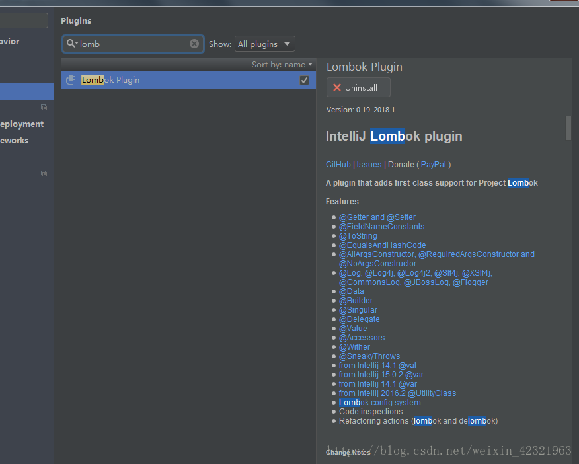Open the PayPal donate link

(434, 165)
